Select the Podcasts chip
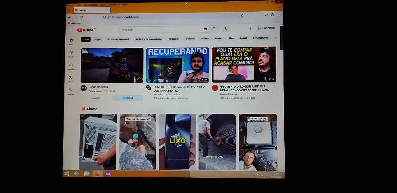 (x=190, y=39)
